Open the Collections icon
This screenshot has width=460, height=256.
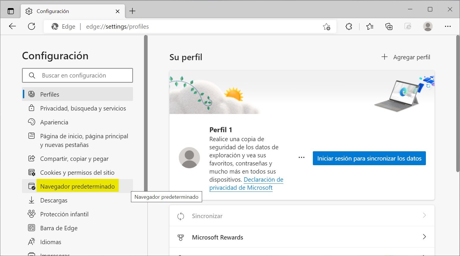pos(389,27)
